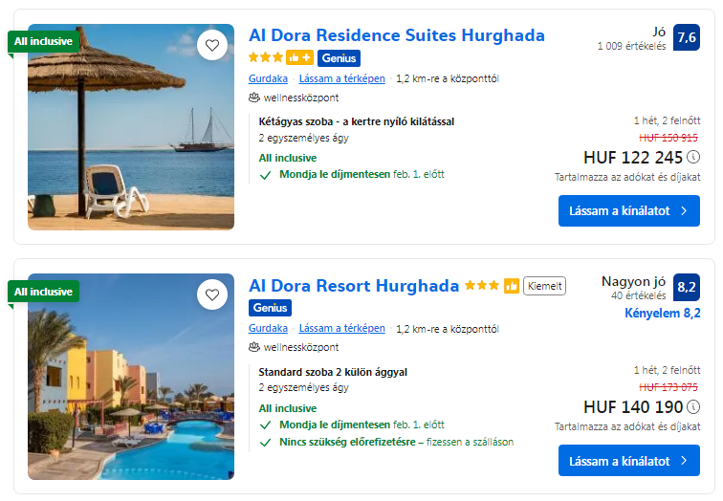Click price info icon next to HUF 140 190
The height and width of the screenshot is (501, 723).
(x=693, y=407)
